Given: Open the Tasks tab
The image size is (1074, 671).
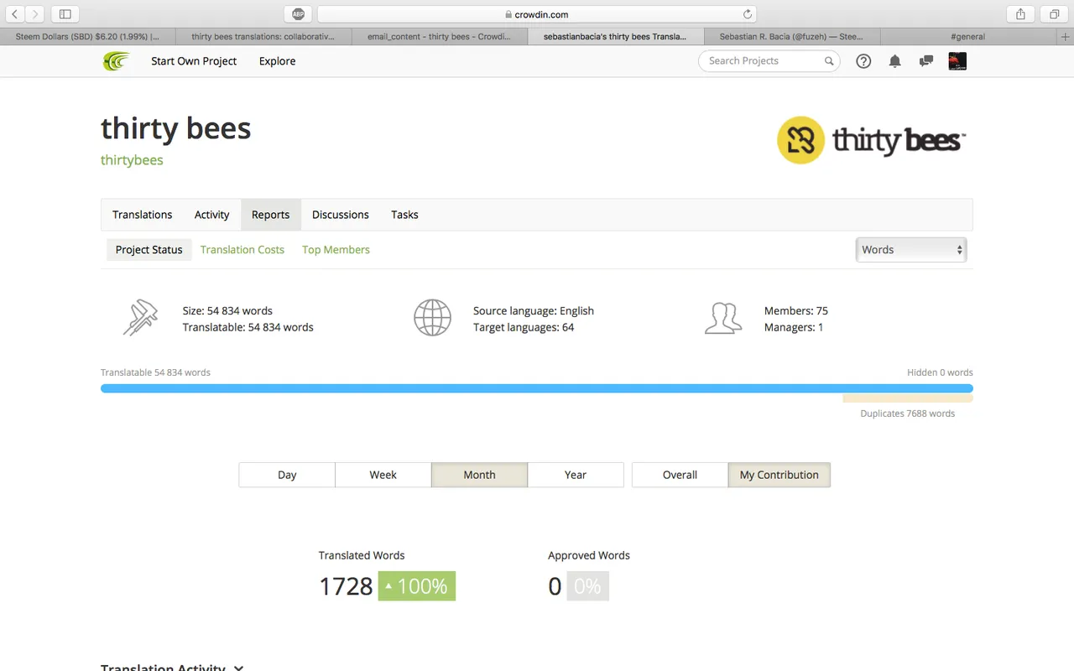Looking at the screenshot, I should pos(404,215).
